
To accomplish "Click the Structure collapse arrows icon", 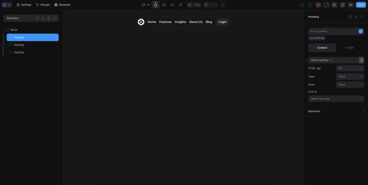I will (x=54, y=18).
